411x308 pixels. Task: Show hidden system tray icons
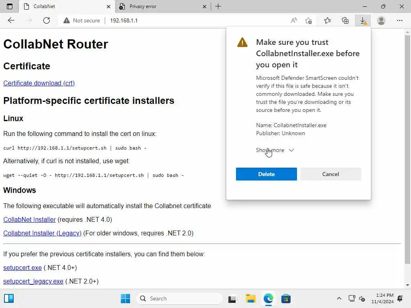pos(339,298)
